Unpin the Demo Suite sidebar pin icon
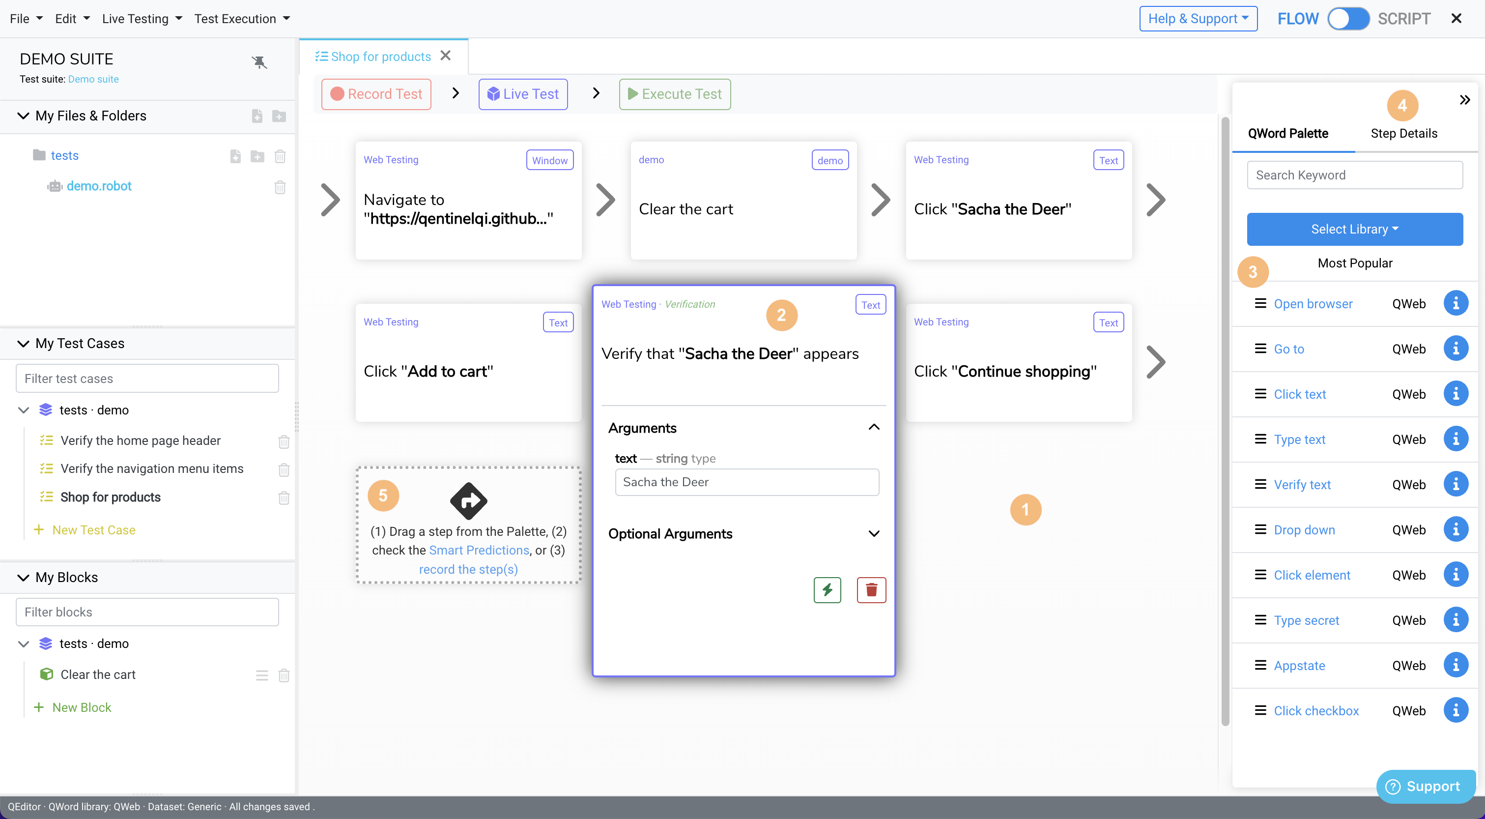Screen dimensions: 1485x819 (259, 62)
